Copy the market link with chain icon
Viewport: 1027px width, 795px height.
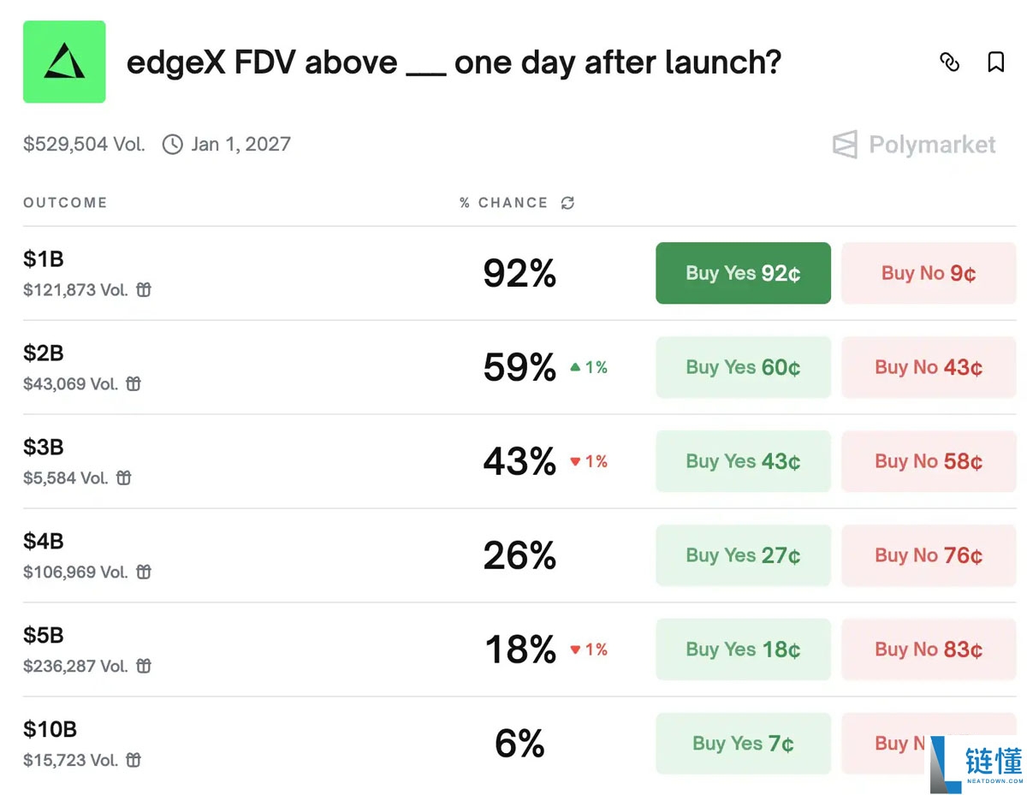point(949,62)
